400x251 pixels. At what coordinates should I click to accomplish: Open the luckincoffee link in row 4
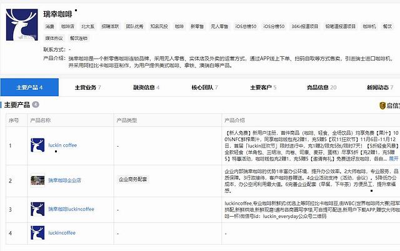click(x=62, y=233)
